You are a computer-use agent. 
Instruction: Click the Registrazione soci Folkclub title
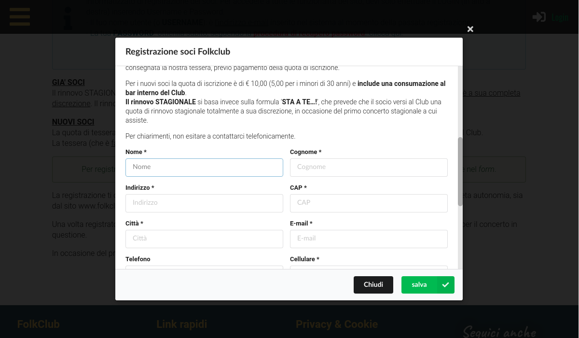click(178, 52)
